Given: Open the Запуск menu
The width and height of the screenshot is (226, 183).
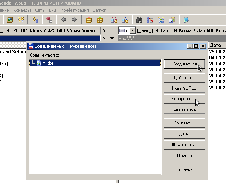Looking at the screenshot, I should tap(99, 10).
